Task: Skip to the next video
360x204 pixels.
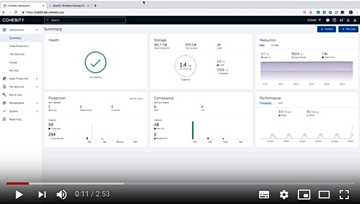Action: [x=42, y=195]
